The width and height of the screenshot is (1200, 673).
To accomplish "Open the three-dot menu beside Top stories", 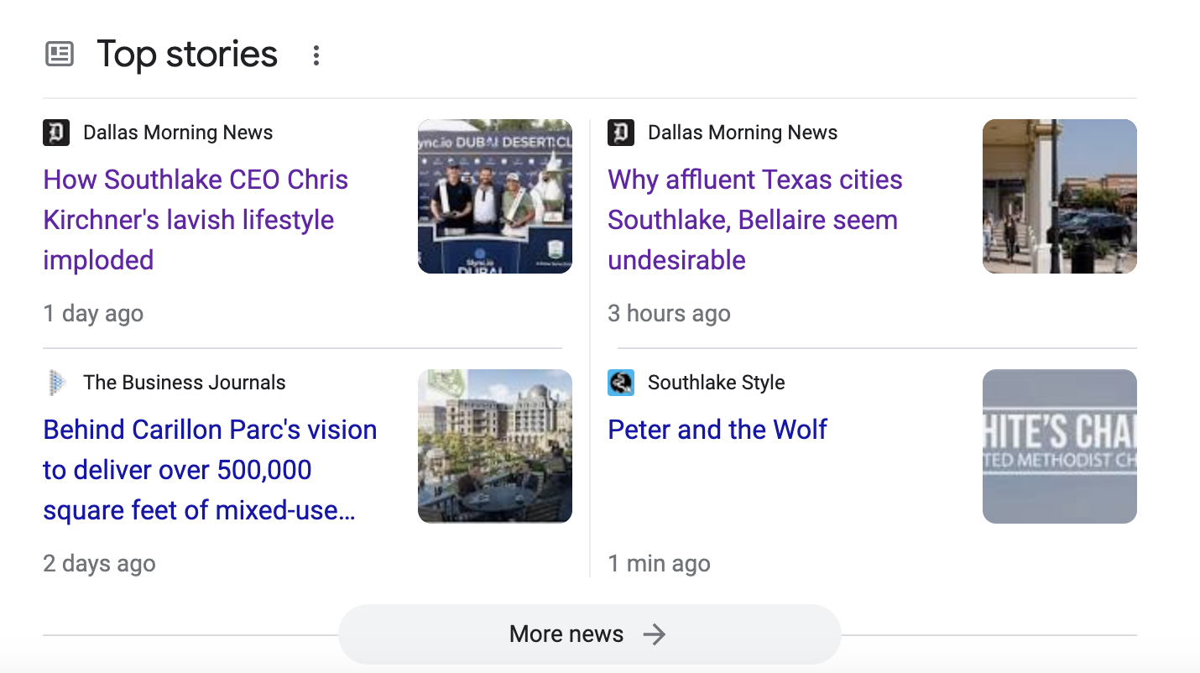I will point(316,55).
